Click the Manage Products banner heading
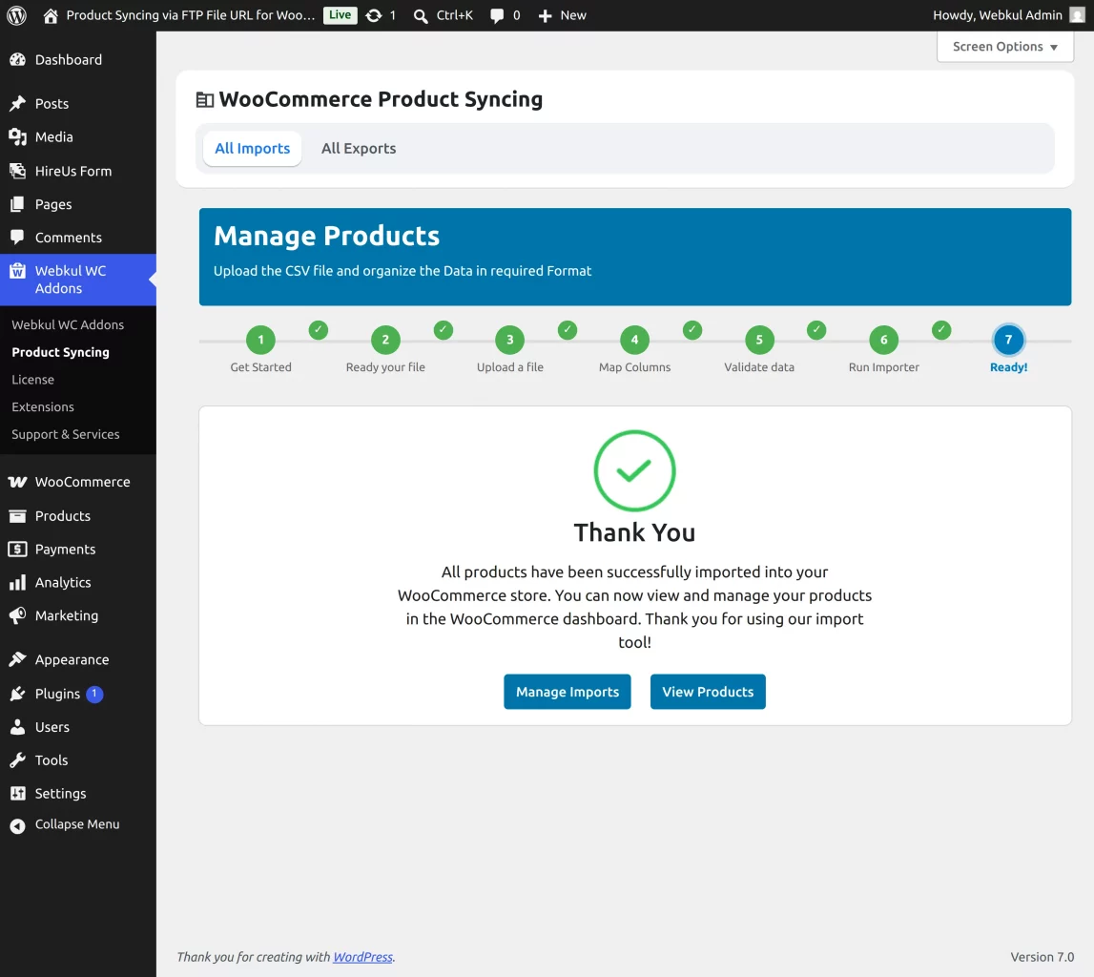Viewport: 1094px width, 977px height. point(326,236)
